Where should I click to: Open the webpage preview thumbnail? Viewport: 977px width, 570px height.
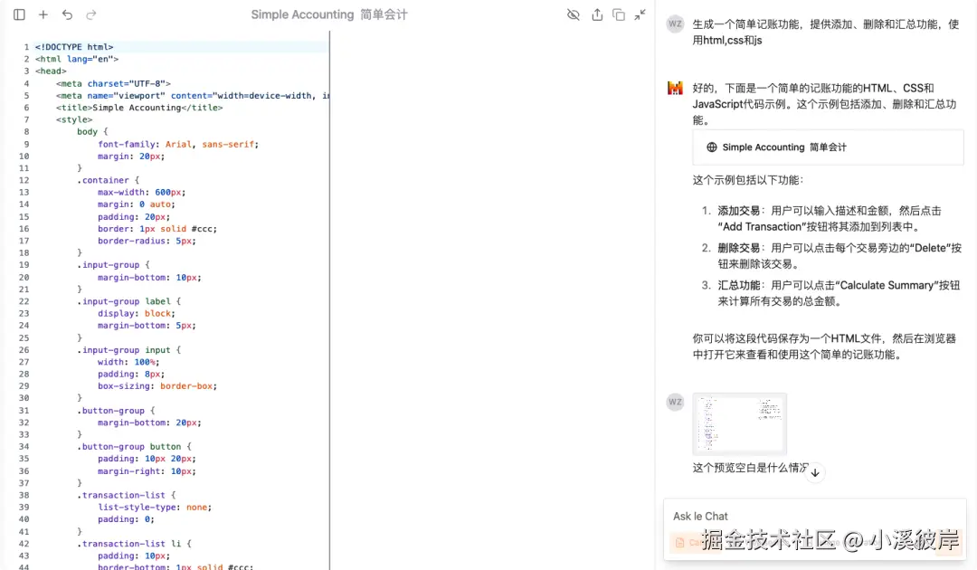pyautogui.click(x=739, y=423)
